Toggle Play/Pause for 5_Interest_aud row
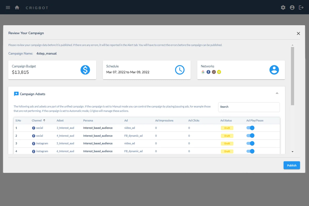This screenshot has width=309, height=206. coord(250,143)
